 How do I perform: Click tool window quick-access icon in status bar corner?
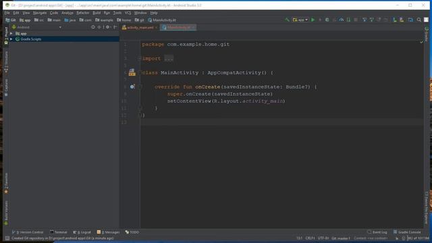point(7,238)
